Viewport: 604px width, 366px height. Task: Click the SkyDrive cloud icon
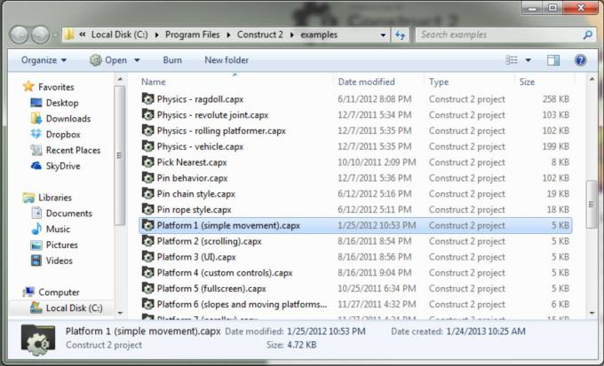click(x=36, y=166)
